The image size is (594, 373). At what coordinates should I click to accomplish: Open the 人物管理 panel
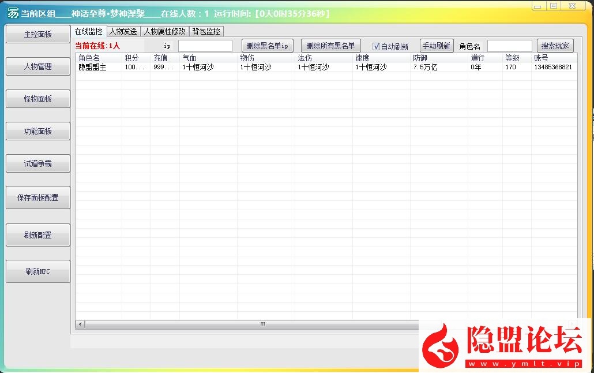tap(37, 66)
